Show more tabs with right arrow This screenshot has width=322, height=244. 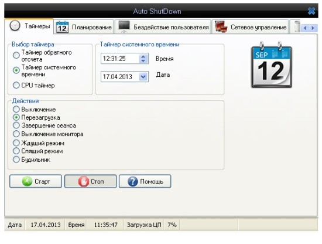click(313, 28)
